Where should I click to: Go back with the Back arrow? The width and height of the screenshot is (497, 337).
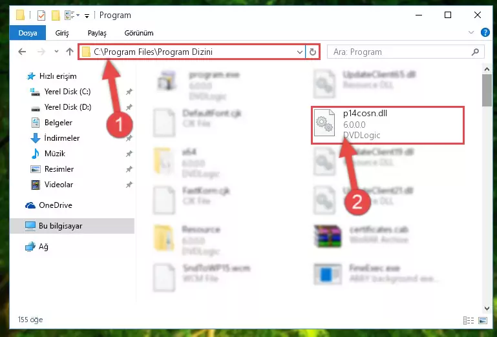coord(22,52)
